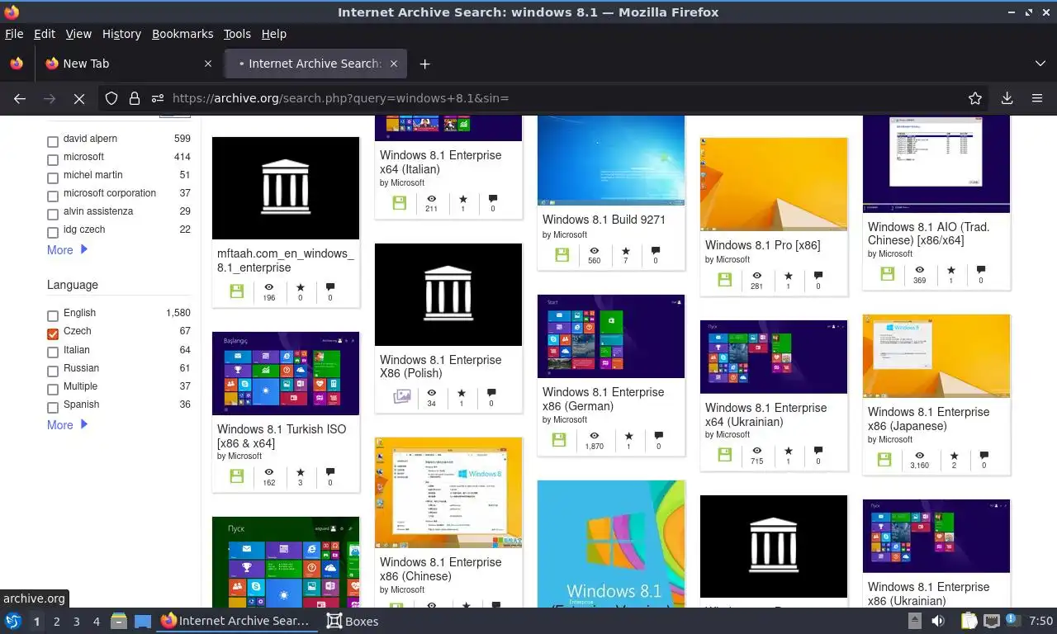Click the pinned Firefox tab icon
The height and width of the screenshot is (634, 1057).
(17, 64)
